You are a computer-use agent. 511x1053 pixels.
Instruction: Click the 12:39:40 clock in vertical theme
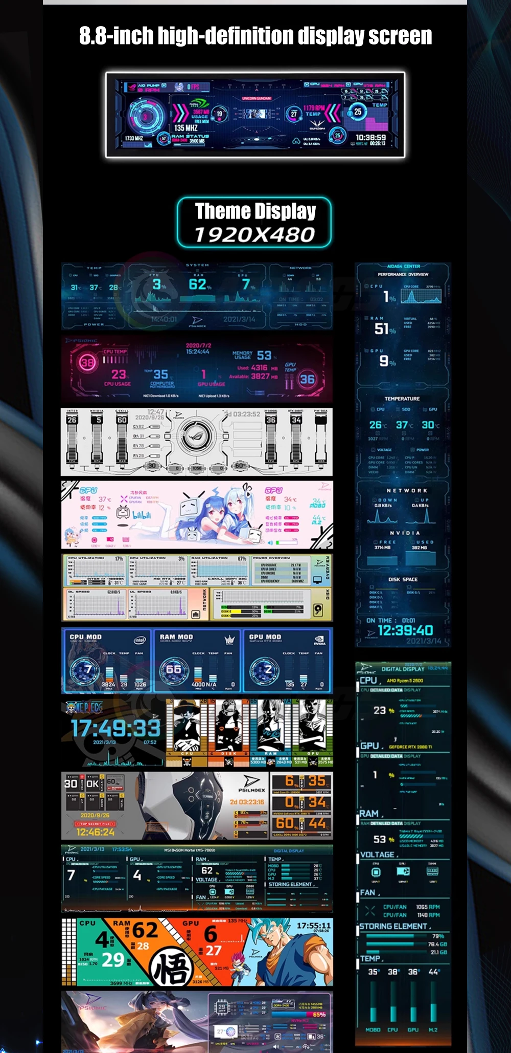pos(405,630)
